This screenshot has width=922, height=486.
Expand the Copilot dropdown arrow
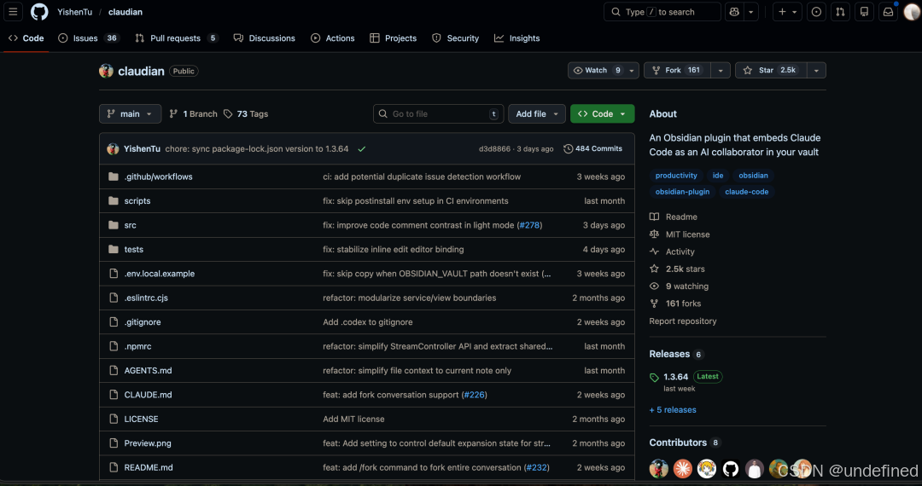pos(751,12)
